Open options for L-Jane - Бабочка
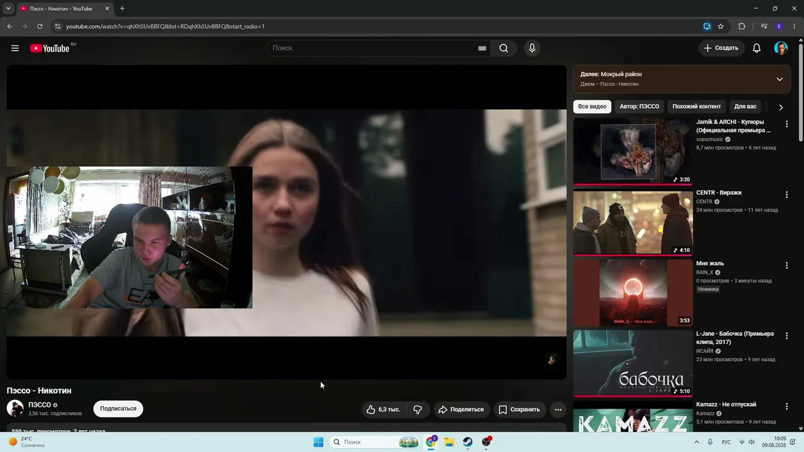Screen dimensions: 804x452 pos(786,336)
